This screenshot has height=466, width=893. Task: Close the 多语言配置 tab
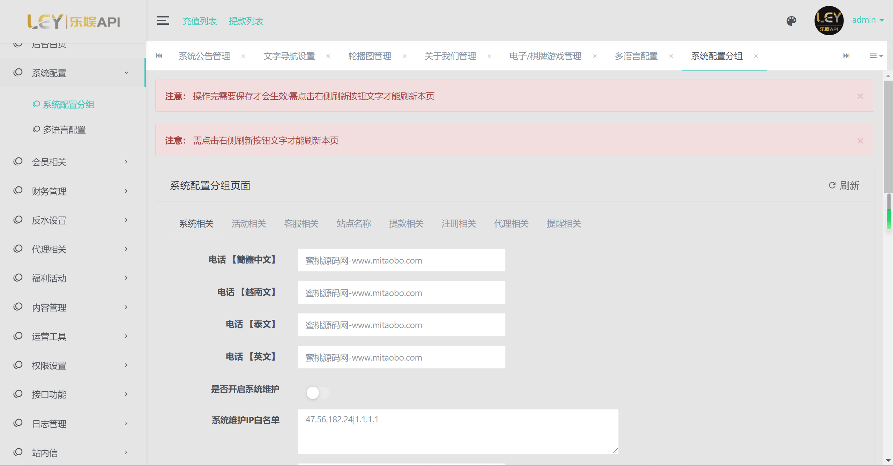coord(671,56)
